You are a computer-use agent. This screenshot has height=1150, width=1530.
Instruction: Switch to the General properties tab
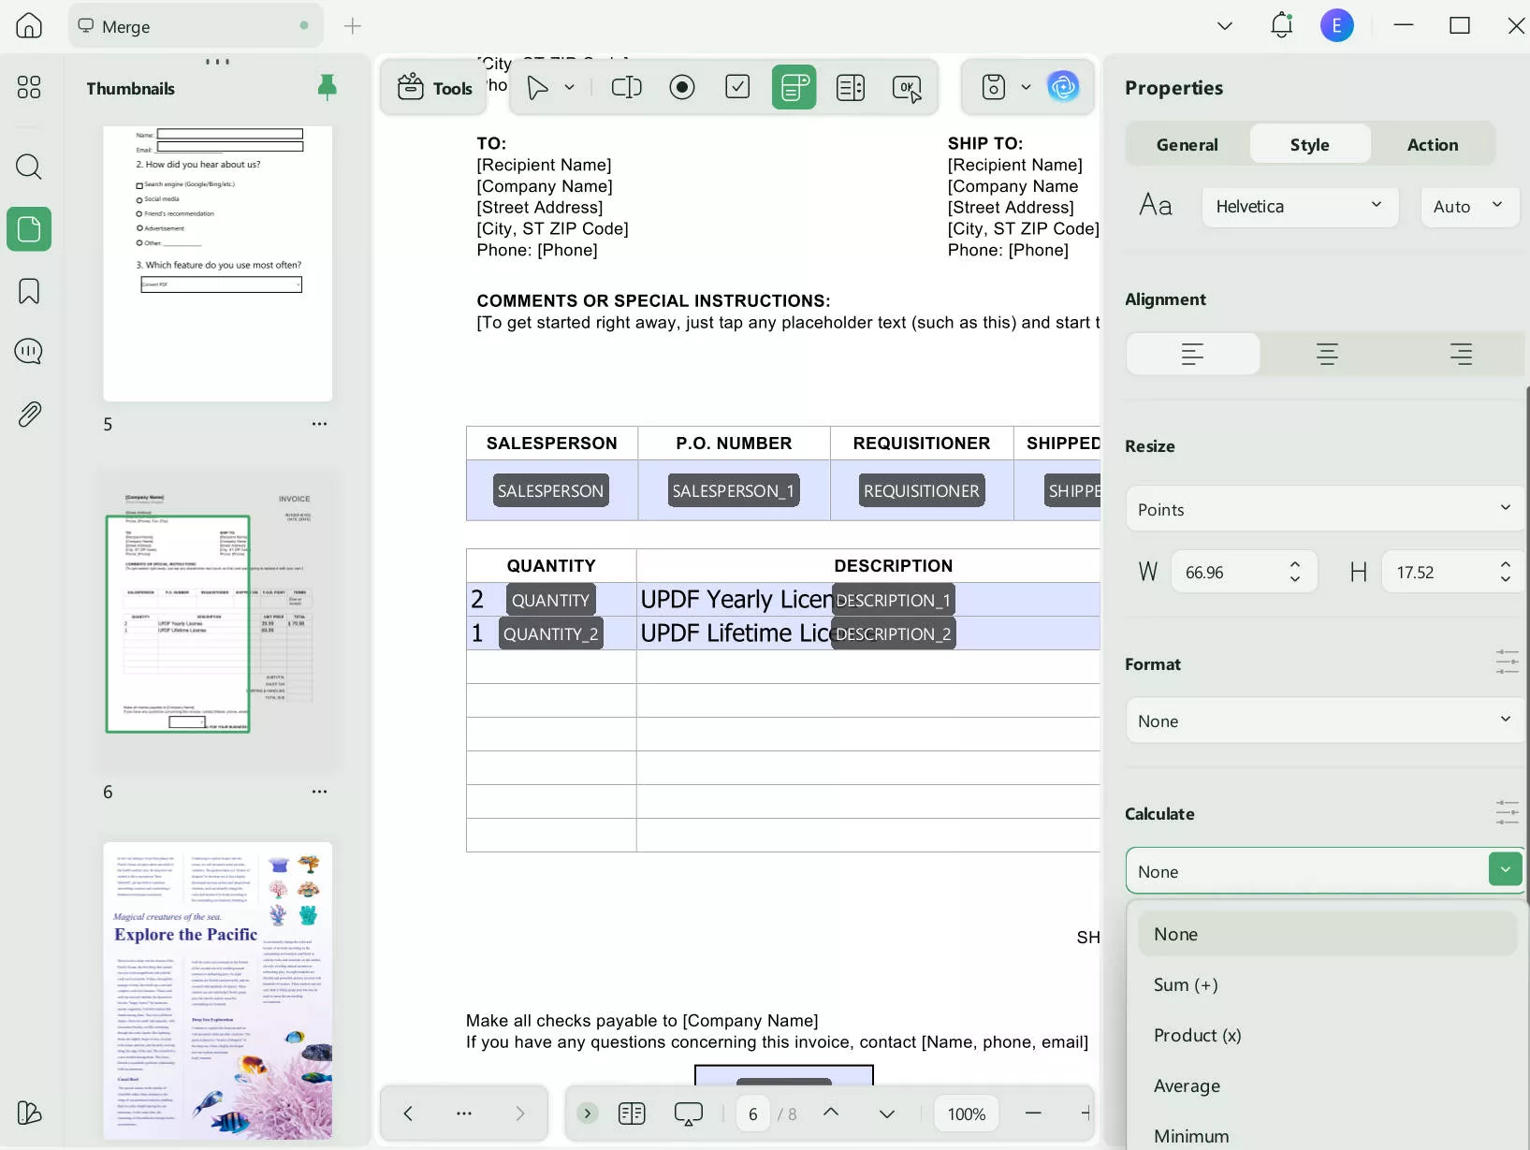(x=1187, y=145)
